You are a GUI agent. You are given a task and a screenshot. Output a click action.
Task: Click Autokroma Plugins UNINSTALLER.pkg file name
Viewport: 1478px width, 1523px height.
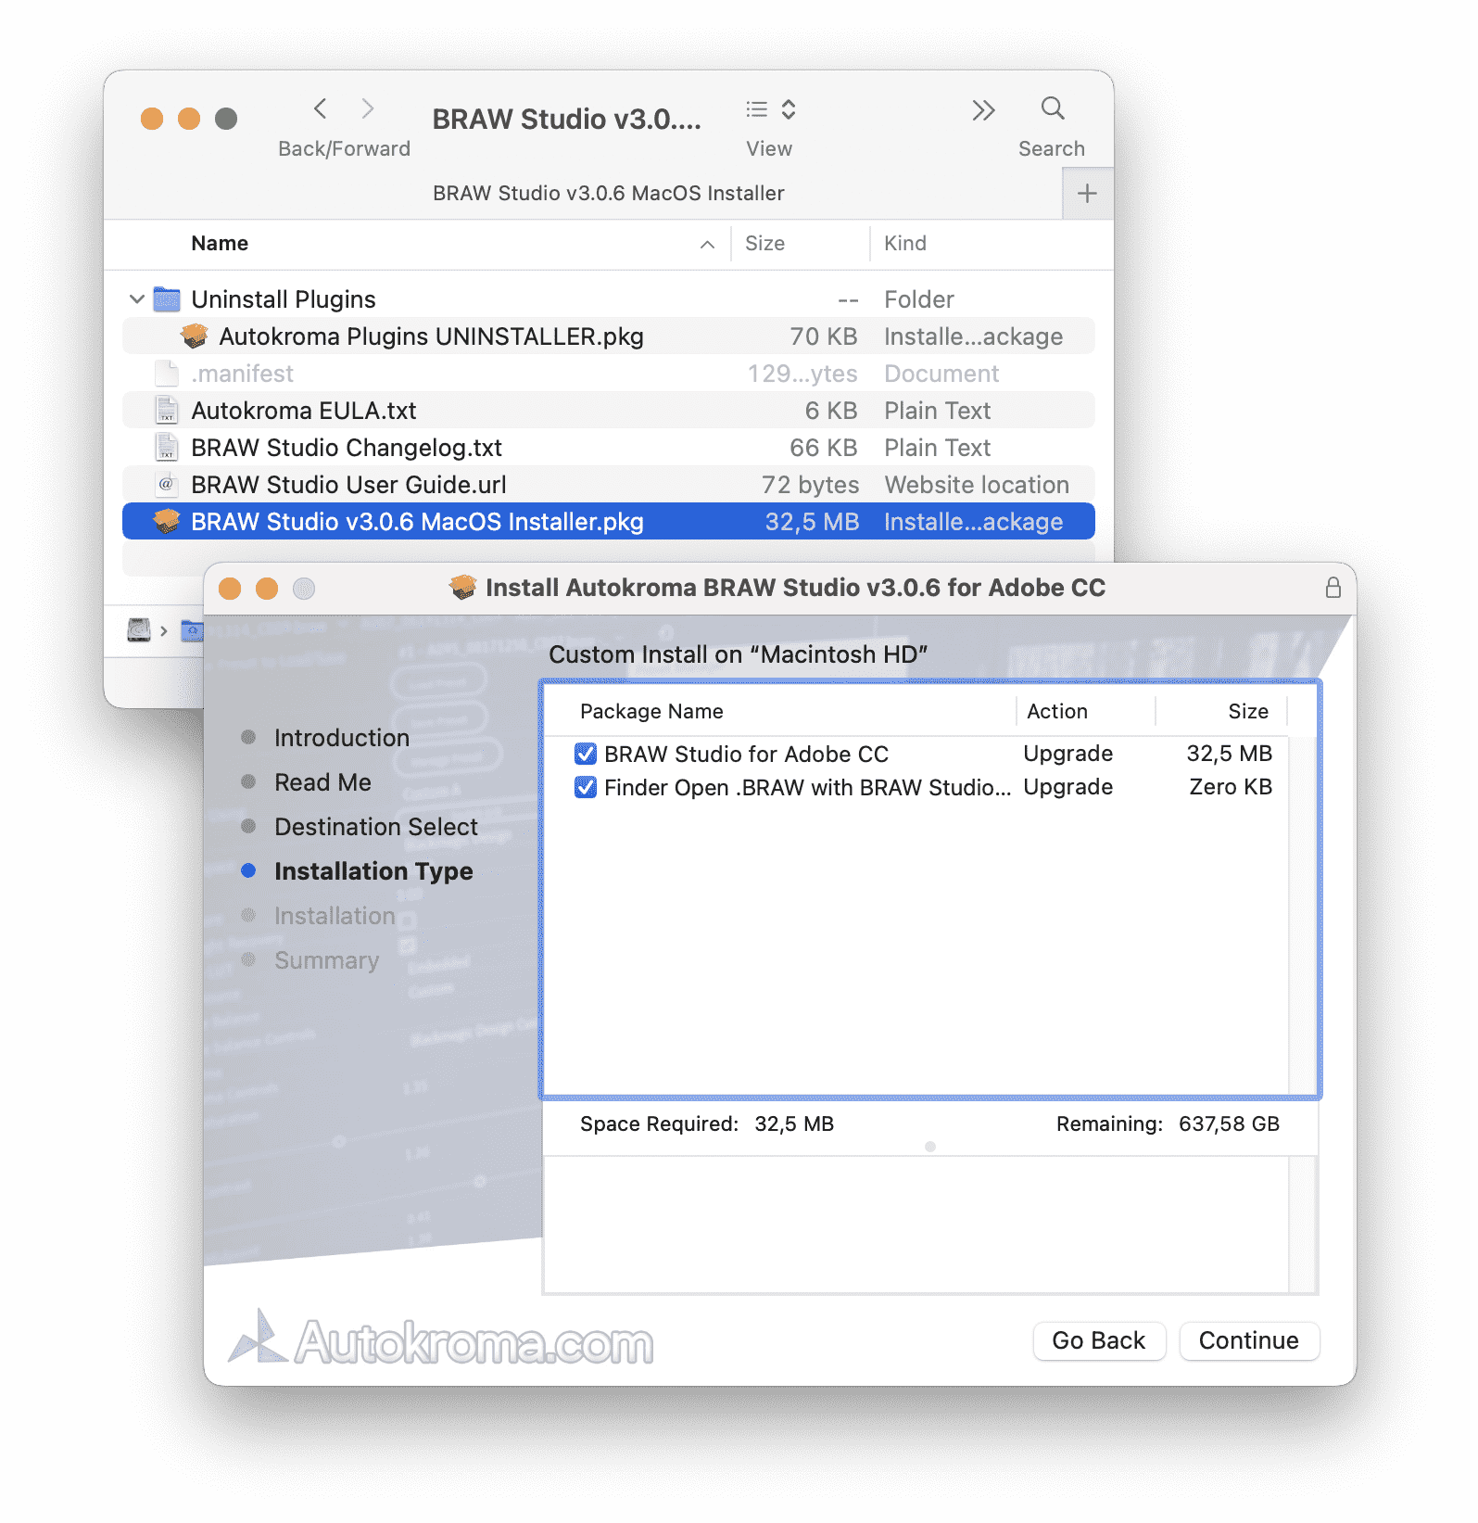431,336
